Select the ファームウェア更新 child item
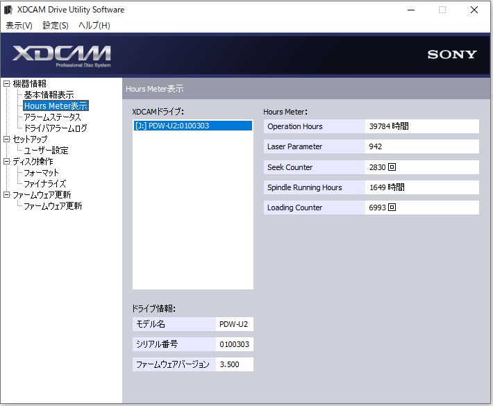Image resolution: width=493 pixels, height=406 pixels. (53, 206)
